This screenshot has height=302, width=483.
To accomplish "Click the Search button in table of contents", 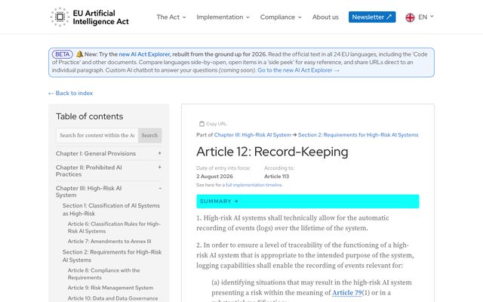I will click(x=149, y=135).
